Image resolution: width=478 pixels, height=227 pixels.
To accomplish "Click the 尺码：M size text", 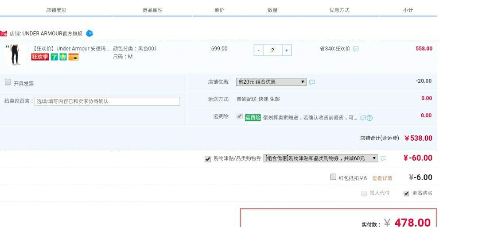I will [123, 57].
